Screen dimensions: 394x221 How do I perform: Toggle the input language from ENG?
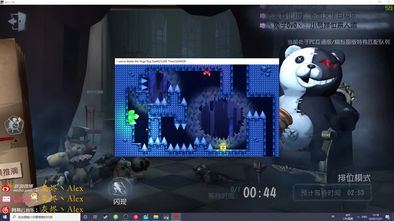364,217
